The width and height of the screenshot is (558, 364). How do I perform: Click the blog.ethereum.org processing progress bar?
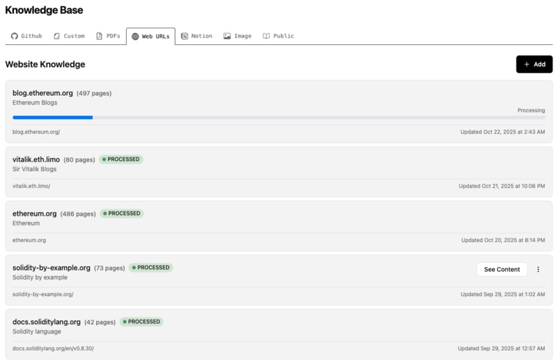coord(278,117)
